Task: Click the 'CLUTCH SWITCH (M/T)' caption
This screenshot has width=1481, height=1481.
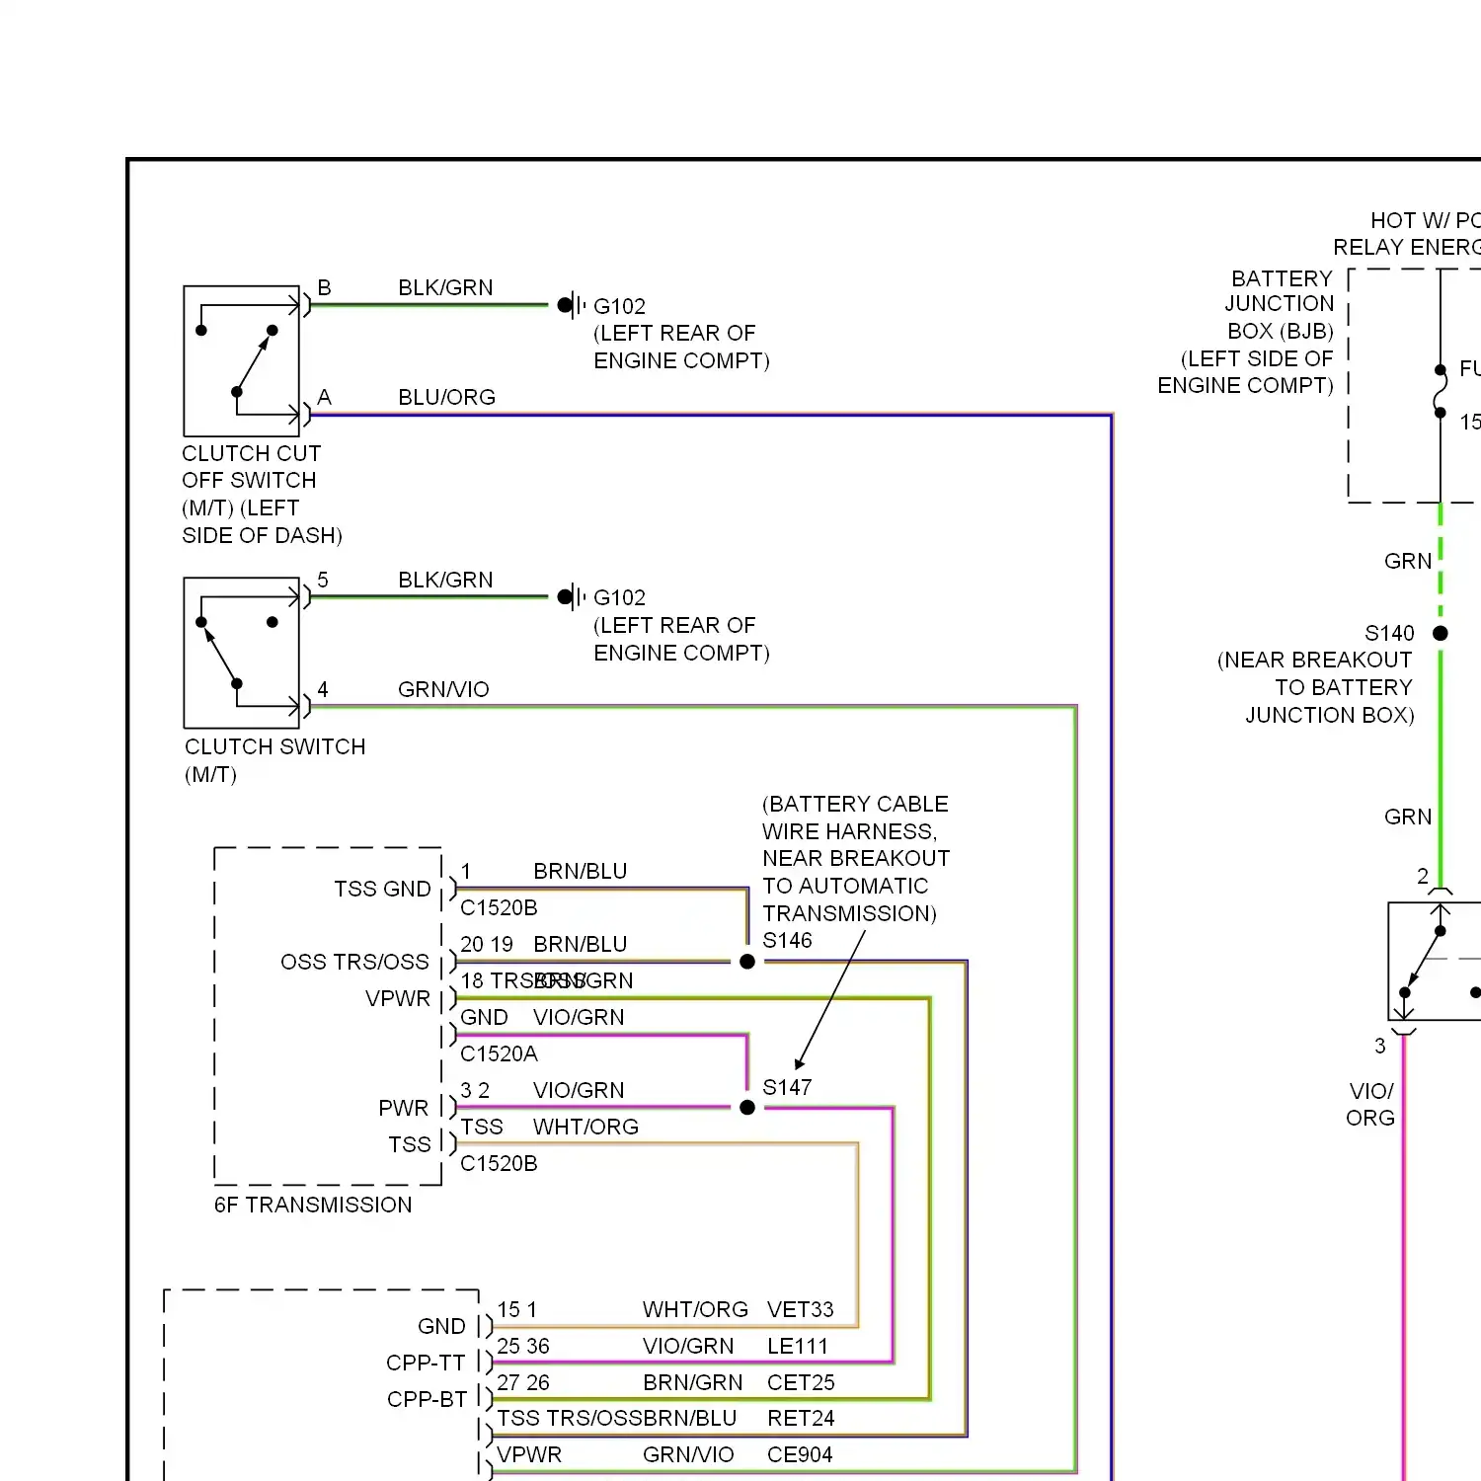Action: [274, 760]
